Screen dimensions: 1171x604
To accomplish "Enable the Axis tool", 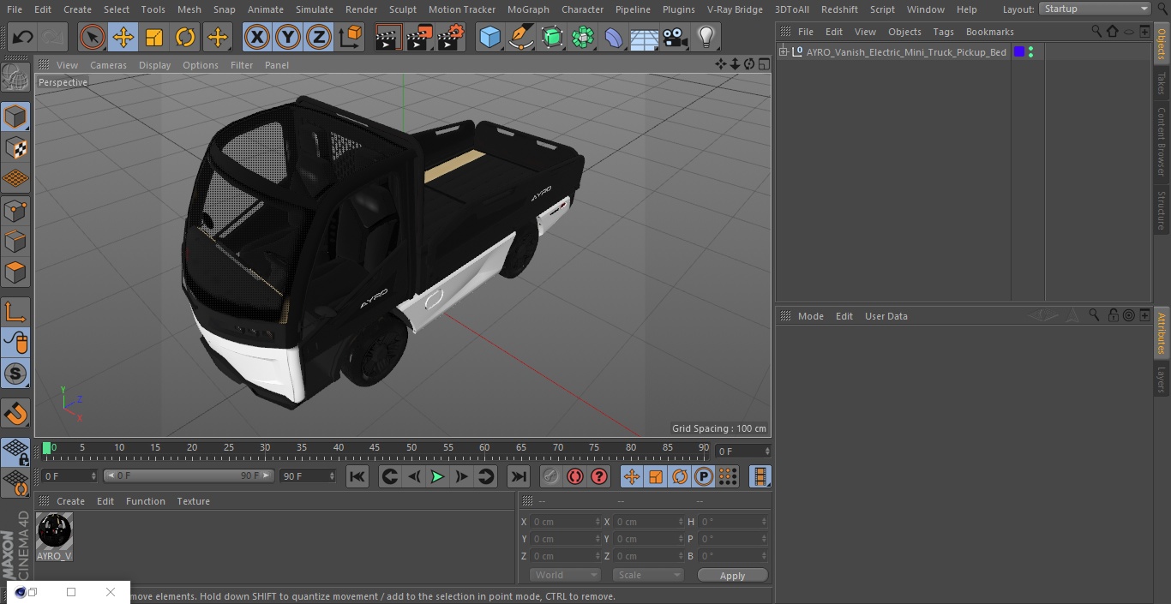I will 15,311.
